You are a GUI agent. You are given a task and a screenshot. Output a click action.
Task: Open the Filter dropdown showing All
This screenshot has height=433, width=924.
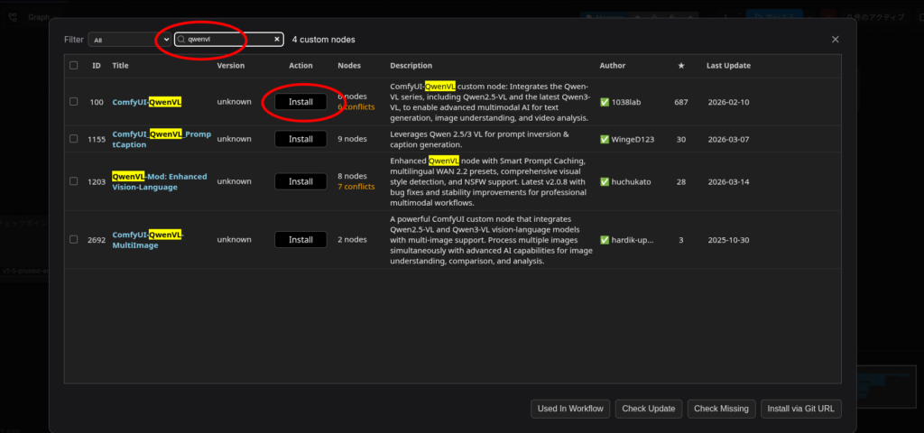point(129,40)
